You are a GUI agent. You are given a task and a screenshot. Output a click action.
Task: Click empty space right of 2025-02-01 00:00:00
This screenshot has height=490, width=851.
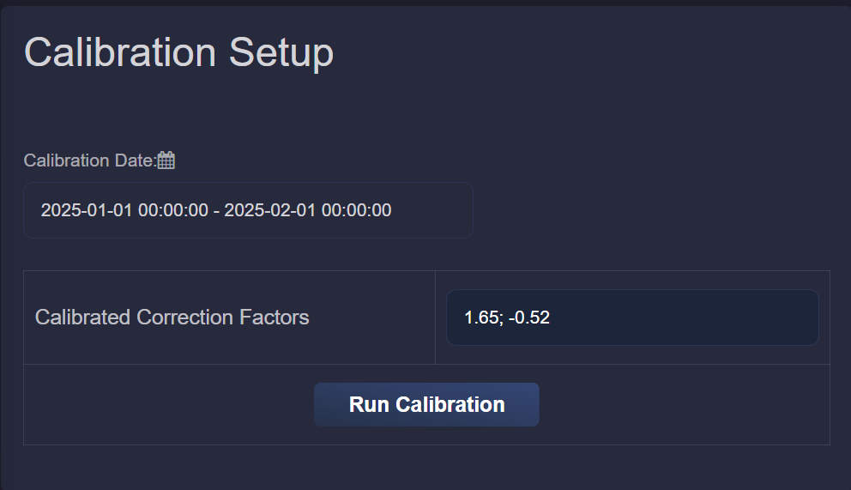[x=432, y=210]
